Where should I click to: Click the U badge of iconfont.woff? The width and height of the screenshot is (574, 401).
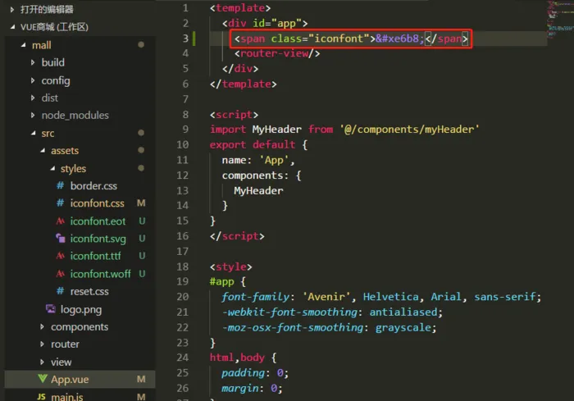142,274
